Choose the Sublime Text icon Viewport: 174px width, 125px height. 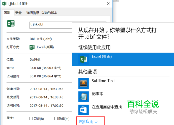pos(84,83)
